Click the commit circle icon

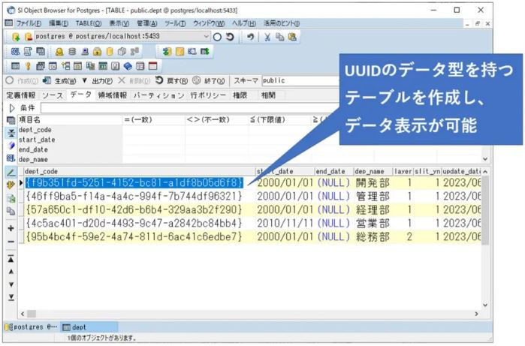coord(217,37)
